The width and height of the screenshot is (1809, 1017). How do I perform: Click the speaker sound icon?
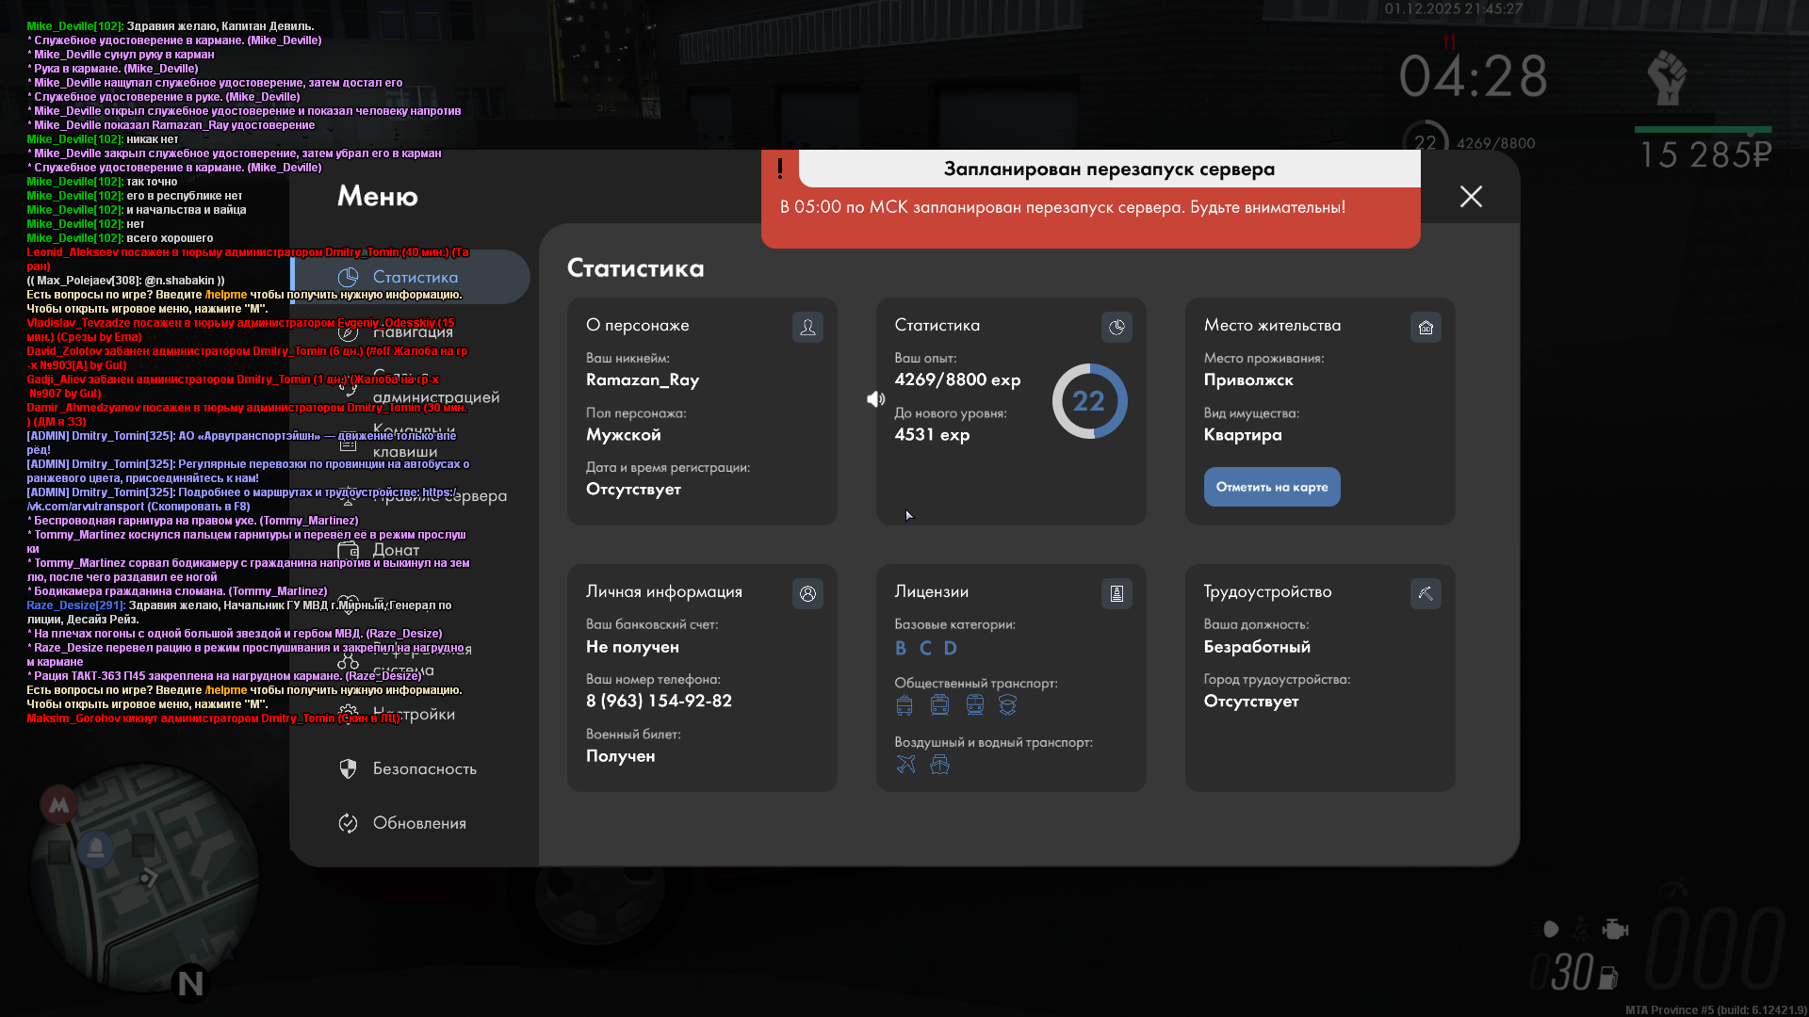pyautogui.click(x=875, y=399)
